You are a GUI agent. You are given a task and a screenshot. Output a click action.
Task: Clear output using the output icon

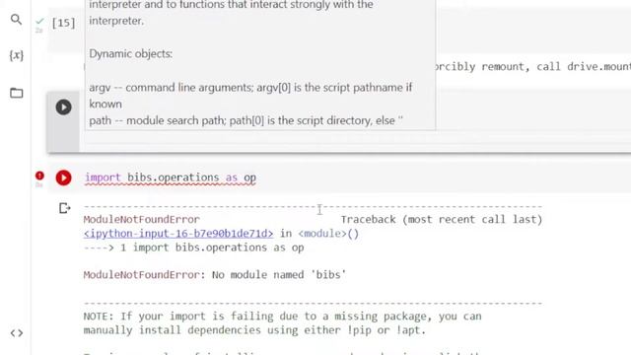point(65,208)
